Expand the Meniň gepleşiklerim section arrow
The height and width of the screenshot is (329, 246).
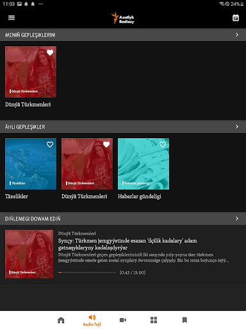pyautogui.click(x=237, y=35)
